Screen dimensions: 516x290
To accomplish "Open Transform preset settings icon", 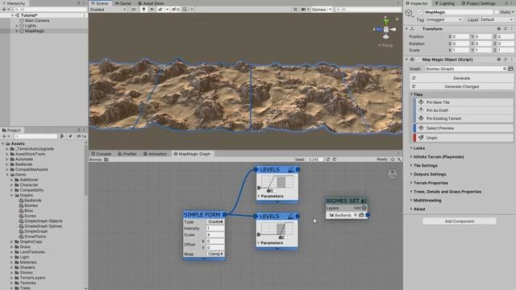I will [x=506, y=29].
